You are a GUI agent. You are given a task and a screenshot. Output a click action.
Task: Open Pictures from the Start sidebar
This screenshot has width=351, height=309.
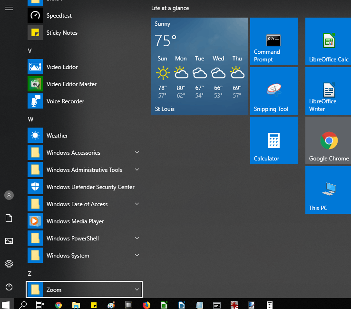[9, 241]
